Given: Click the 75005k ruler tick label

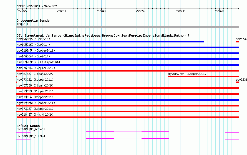Looking at the screenshot, I should click(140, 11).
